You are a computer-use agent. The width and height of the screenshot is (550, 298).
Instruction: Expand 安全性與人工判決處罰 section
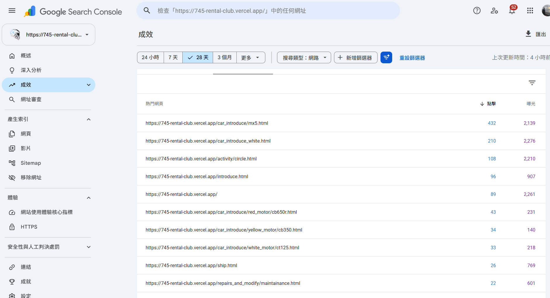pos(89,247)
